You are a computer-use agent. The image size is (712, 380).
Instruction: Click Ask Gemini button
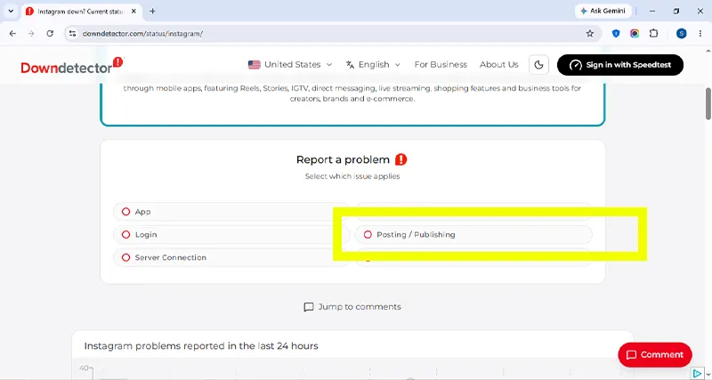click(603, 11)
